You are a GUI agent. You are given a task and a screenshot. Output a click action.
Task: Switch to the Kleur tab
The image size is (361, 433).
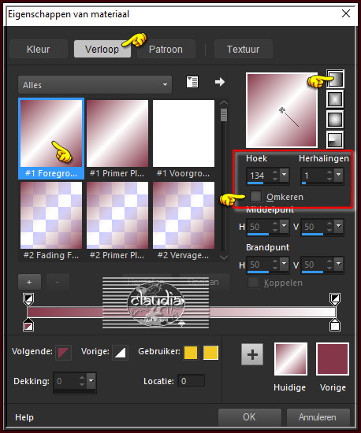tap(39, 49)
